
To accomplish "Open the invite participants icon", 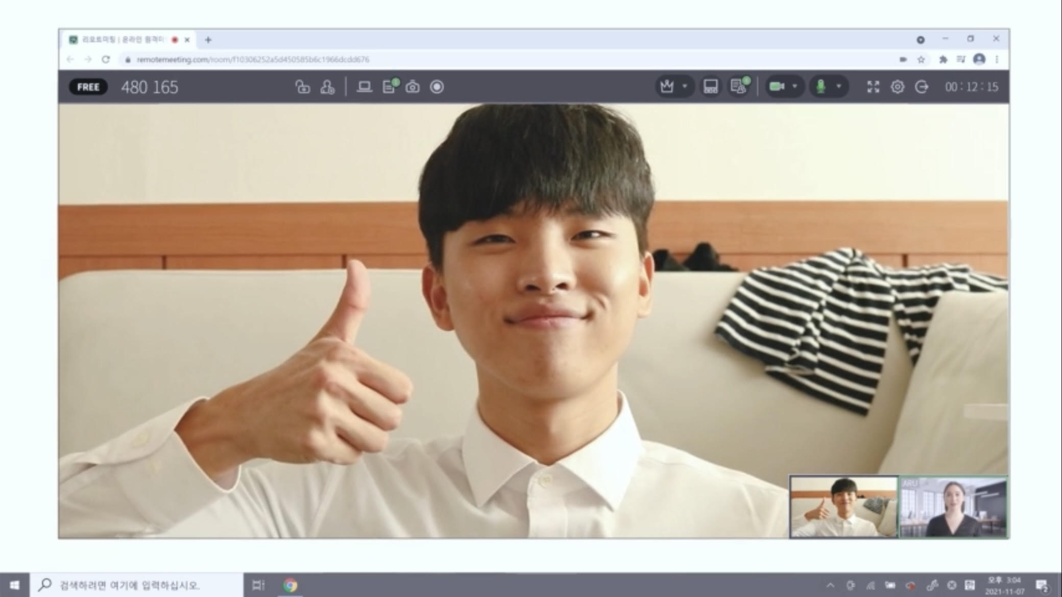I will pyautogui.click(x=327, y=87).
